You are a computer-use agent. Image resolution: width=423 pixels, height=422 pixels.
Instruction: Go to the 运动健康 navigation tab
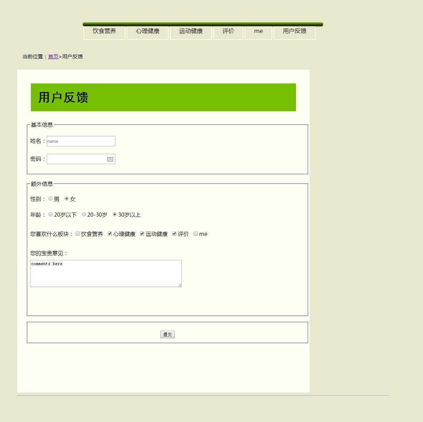[191, 32]
